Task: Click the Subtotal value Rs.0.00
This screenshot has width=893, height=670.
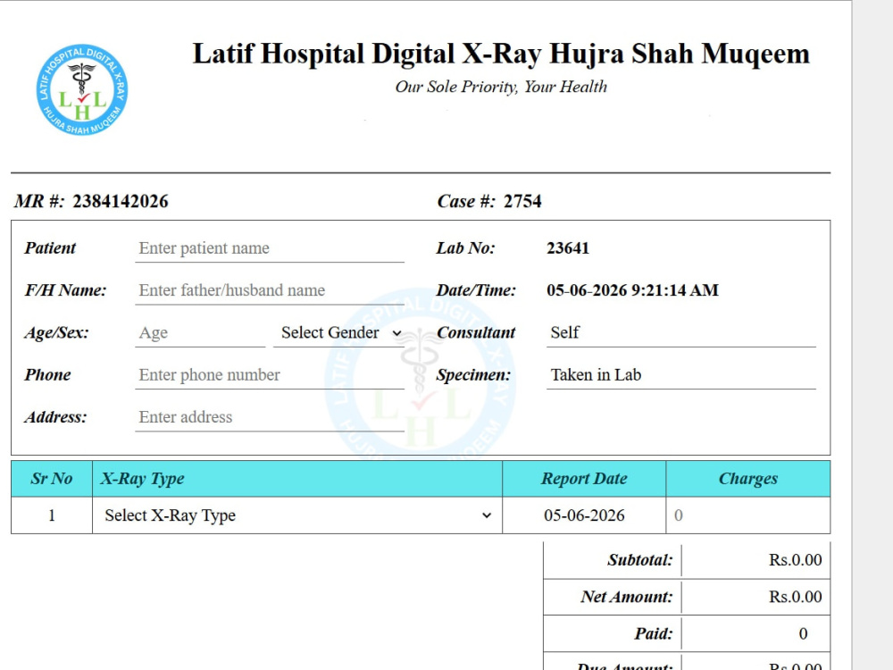Action: 795,560
